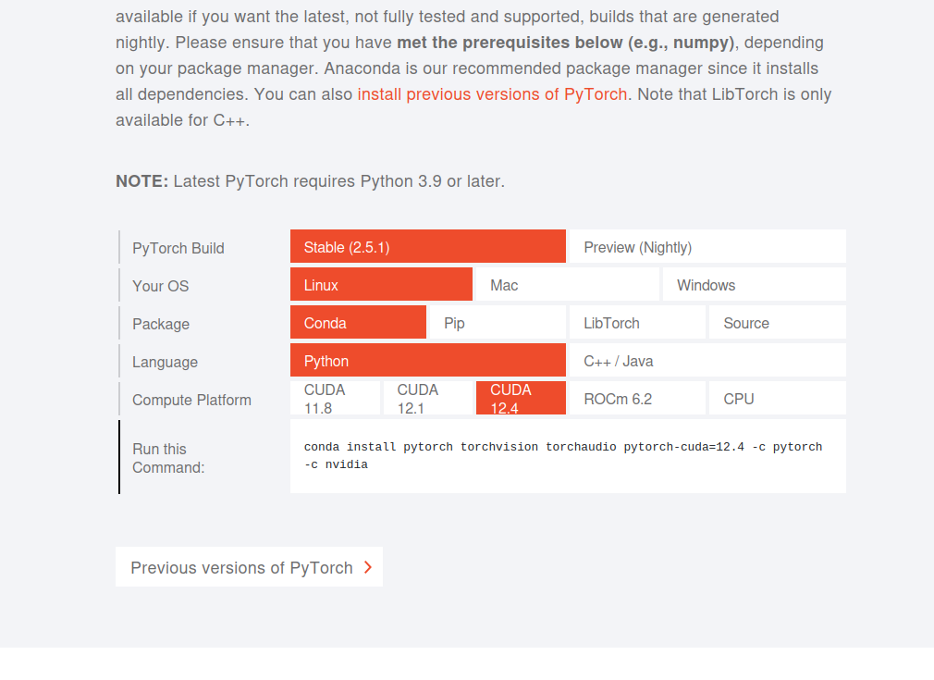Choose the LibTorch package

tap(637, 322)
